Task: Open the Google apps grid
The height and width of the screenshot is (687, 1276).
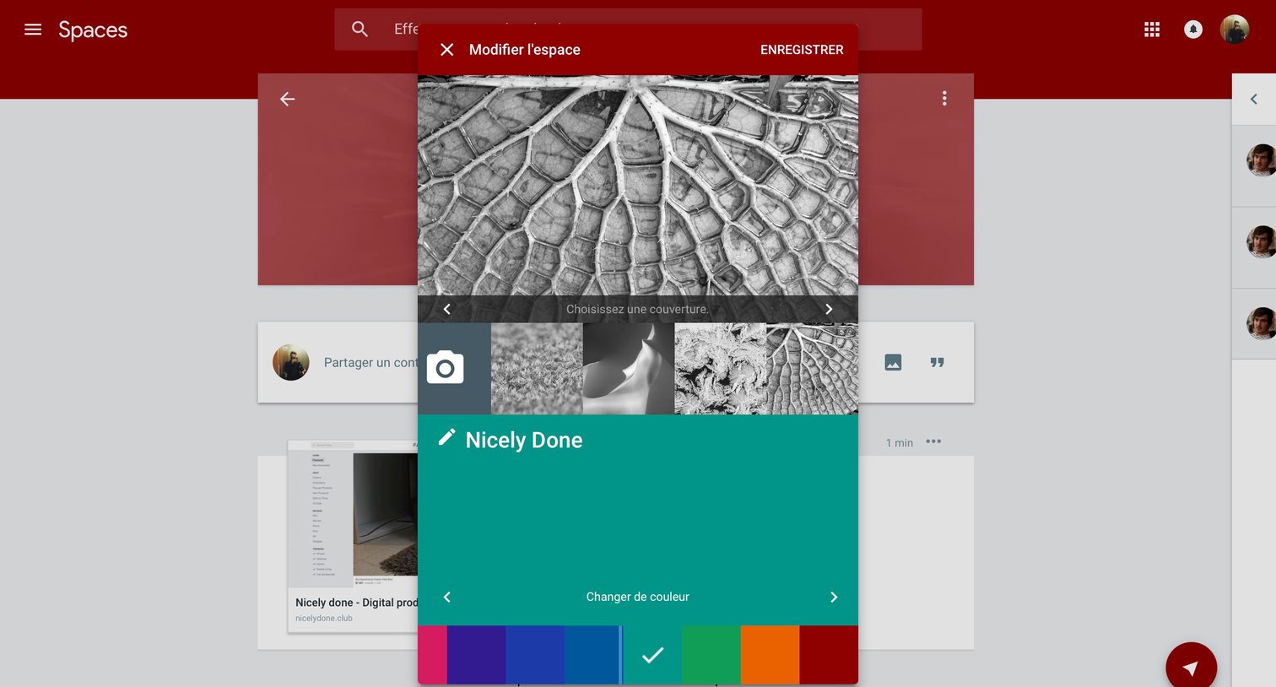Action: (1152, 30)
